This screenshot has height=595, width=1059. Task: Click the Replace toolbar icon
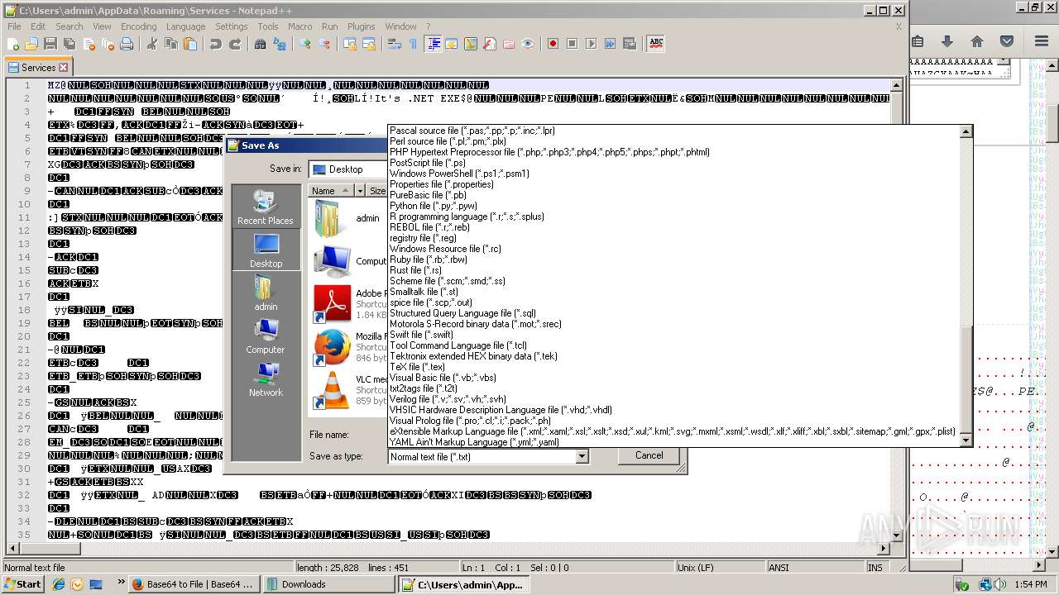pyautogui.click(x=279, y=44)
